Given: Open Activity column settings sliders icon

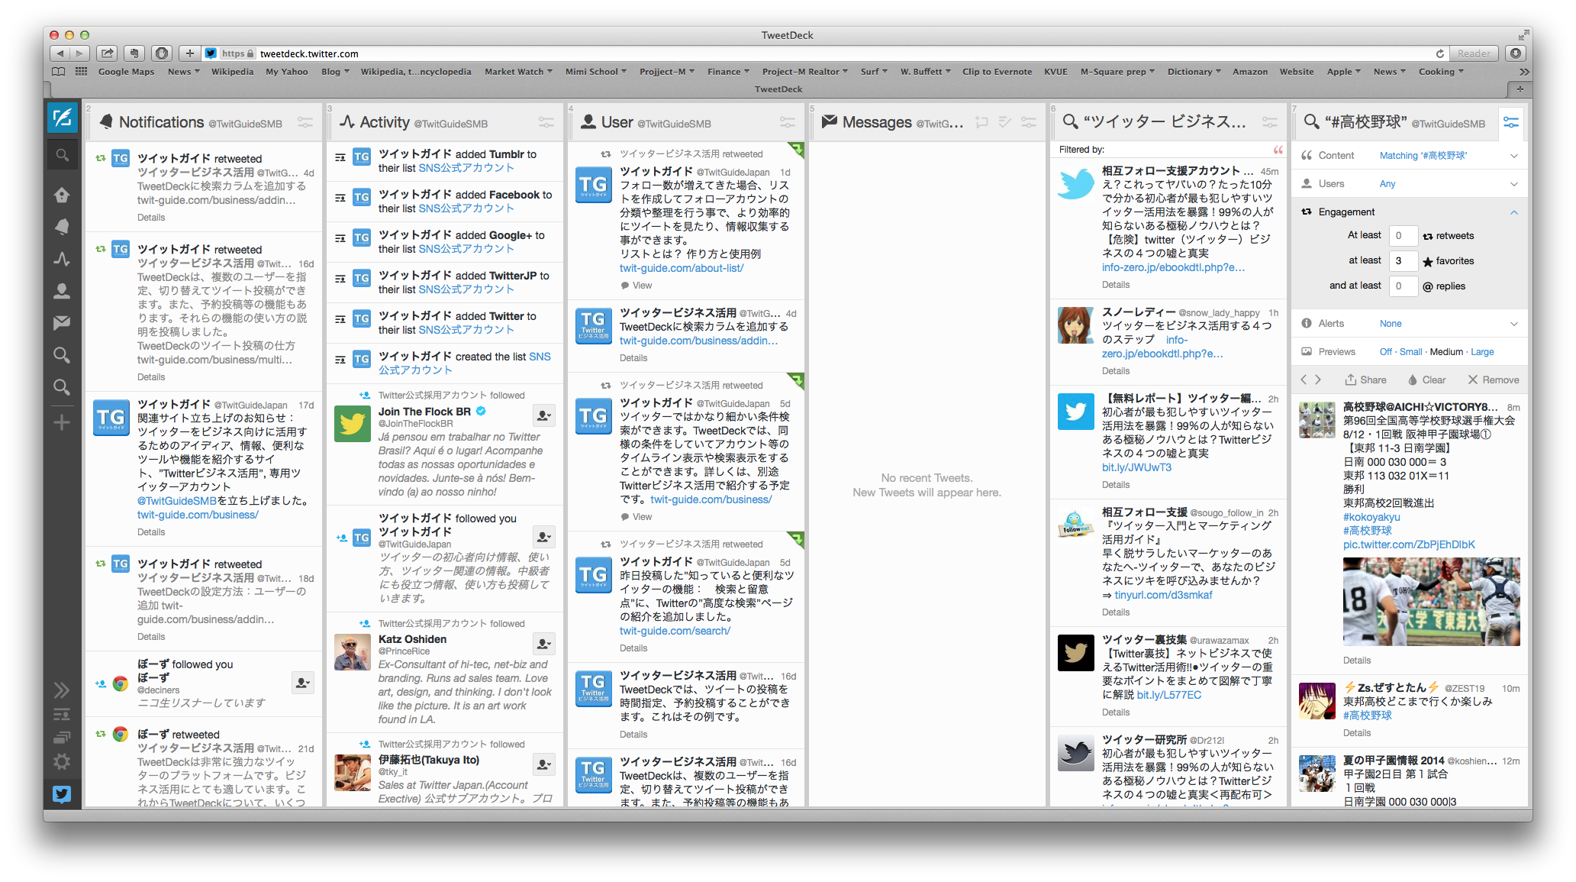Looking at the screenshot, I should 546,122.
